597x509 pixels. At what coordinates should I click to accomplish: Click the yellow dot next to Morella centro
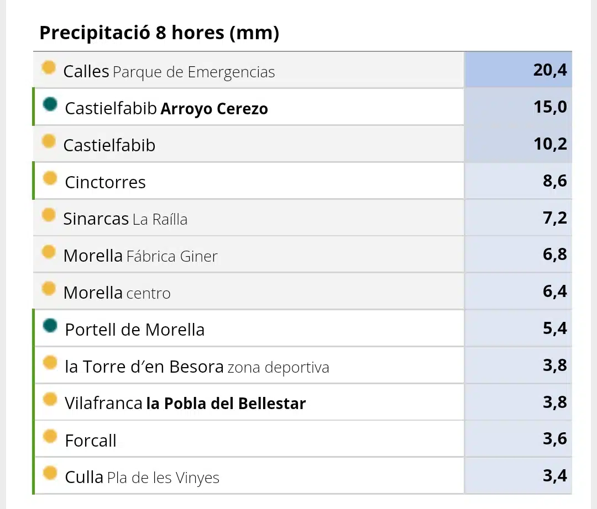tap(48, 289)
